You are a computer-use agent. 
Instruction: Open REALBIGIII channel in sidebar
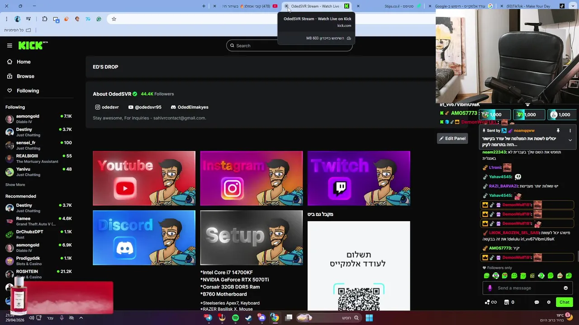(x=39, y=159)
